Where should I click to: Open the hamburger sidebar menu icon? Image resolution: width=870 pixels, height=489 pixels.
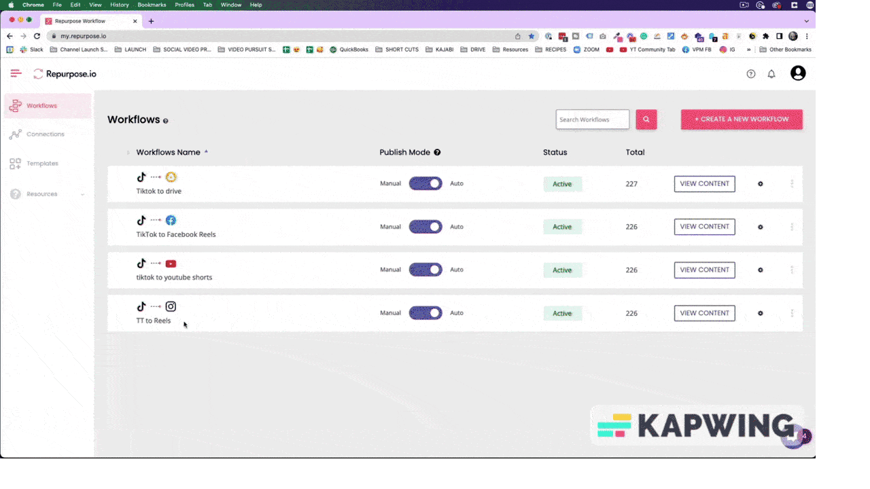pos(16,73)
